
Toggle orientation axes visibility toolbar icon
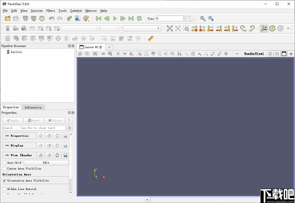(x=264, y=28)
